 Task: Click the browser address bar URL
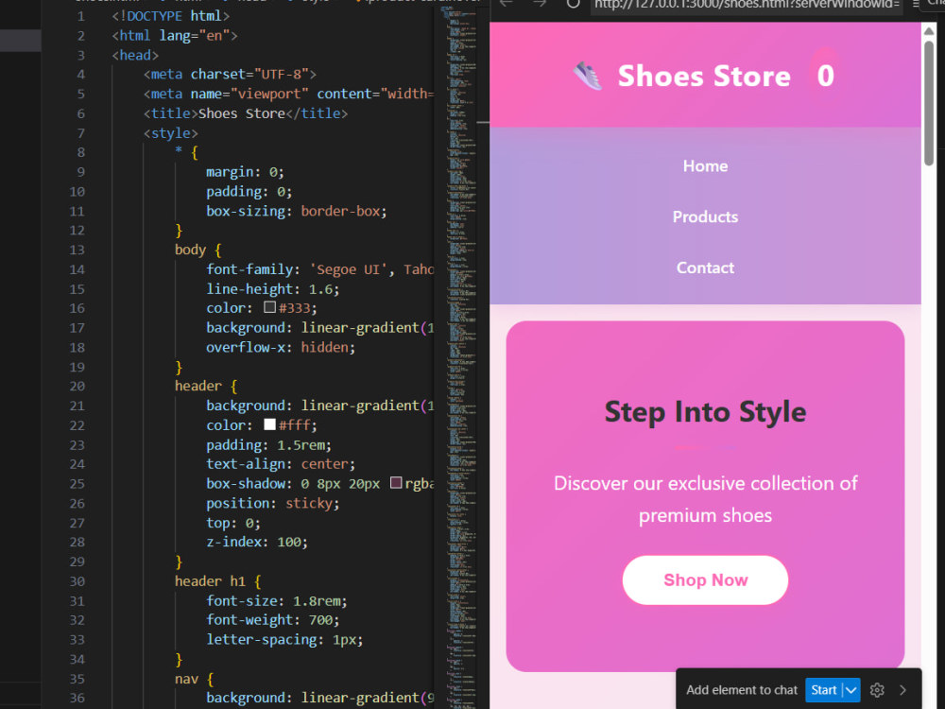pos(747,5)
